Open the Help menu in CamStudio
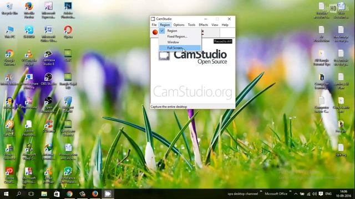The width and height of the screenshot is (355, 199). 225,25
